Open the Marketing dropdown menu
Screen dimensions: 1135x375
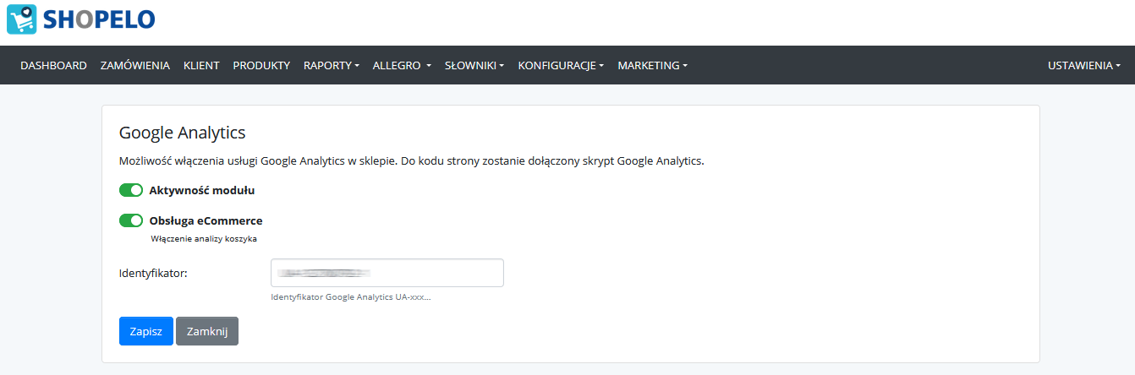pos(652,65)
